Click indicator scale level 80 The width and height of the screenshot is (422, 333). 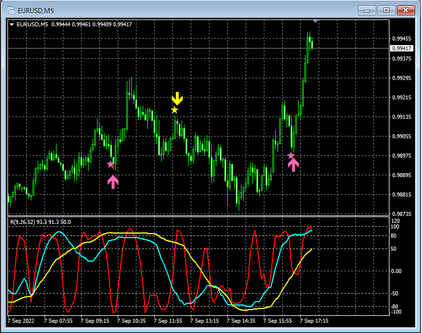click(393, 236)
